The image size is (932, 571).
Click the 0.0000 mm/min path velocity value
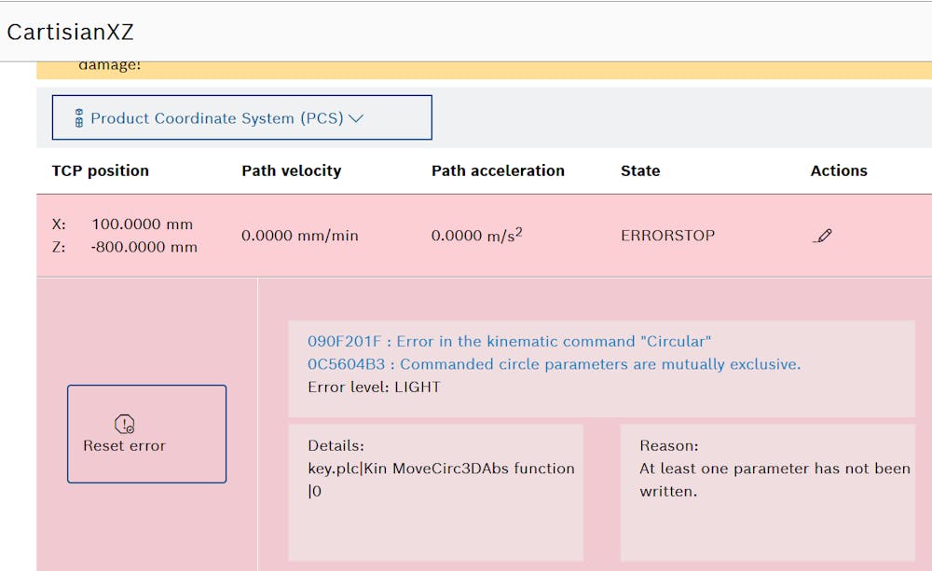[299, 236]
